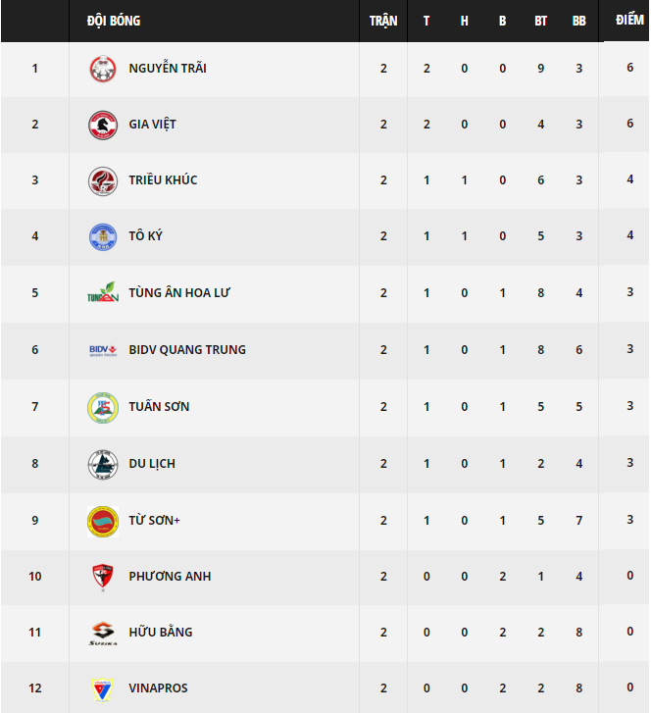652x713 pixels.
Task: Click the TRẬN column header
Action: [x=383, y=21]
